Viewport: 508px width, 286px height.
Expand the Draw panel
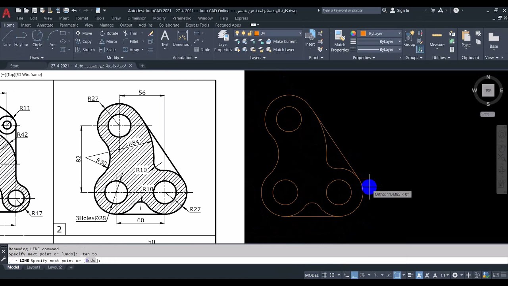37,58
